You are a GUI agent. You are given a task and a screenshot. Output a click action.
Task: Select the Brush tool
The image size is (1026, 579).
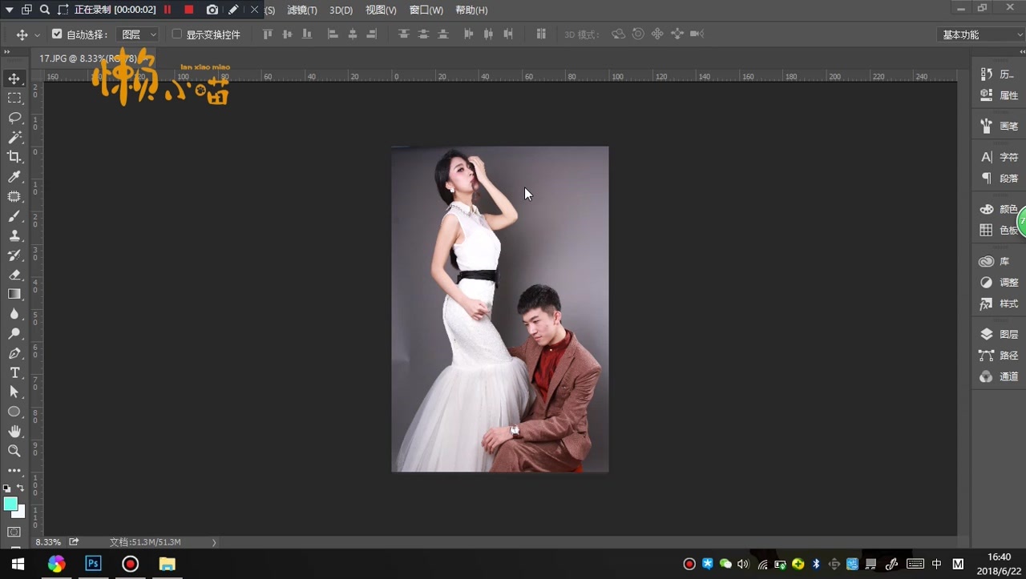14,216
